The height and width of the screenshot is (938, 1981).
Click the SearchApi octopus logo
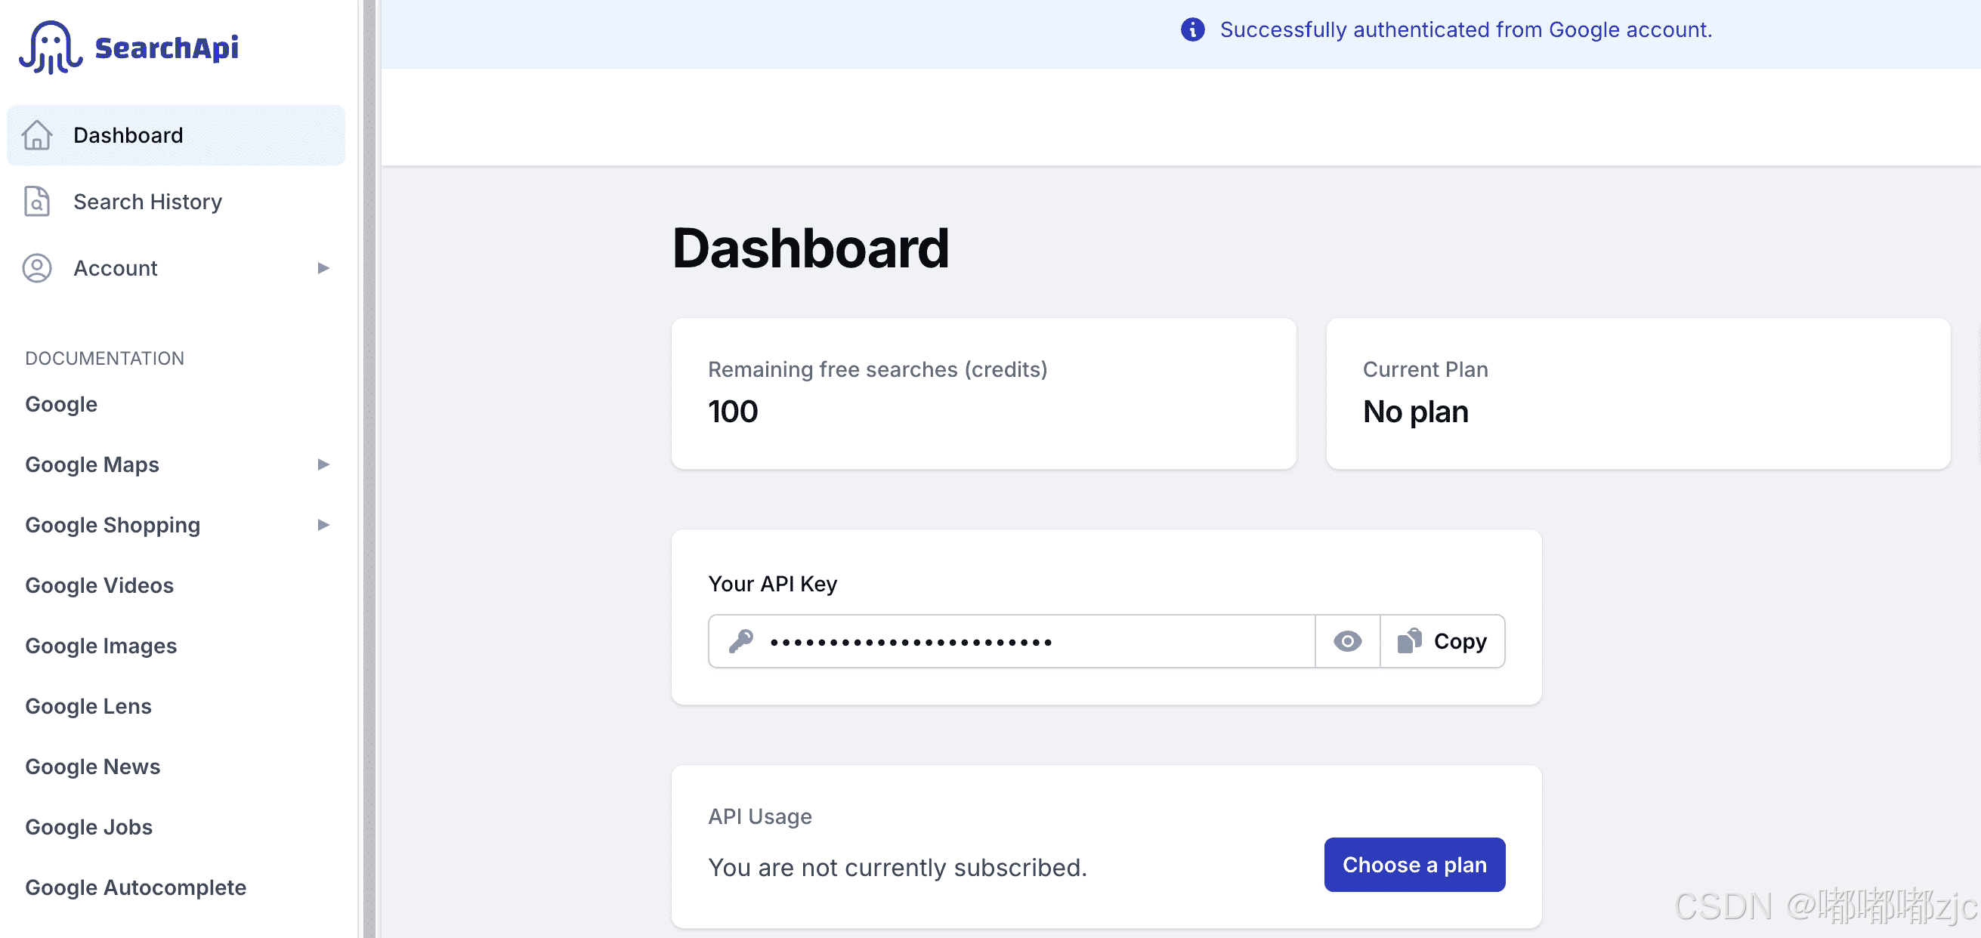(51, 46)
